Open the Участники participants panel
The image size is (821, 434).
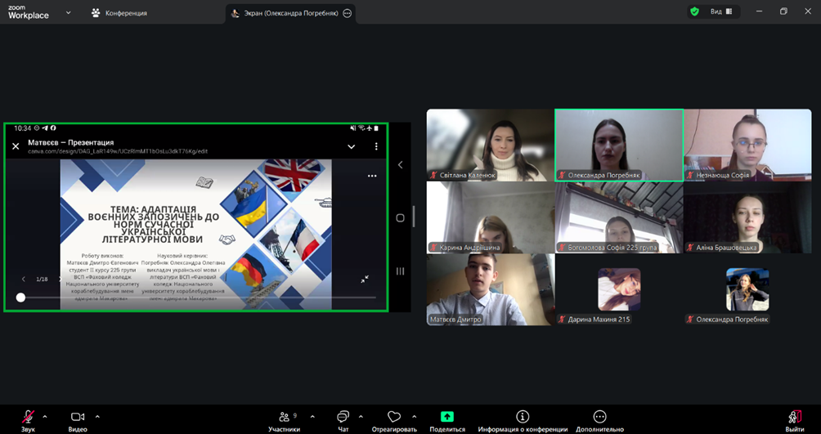(x=284, y=417)
